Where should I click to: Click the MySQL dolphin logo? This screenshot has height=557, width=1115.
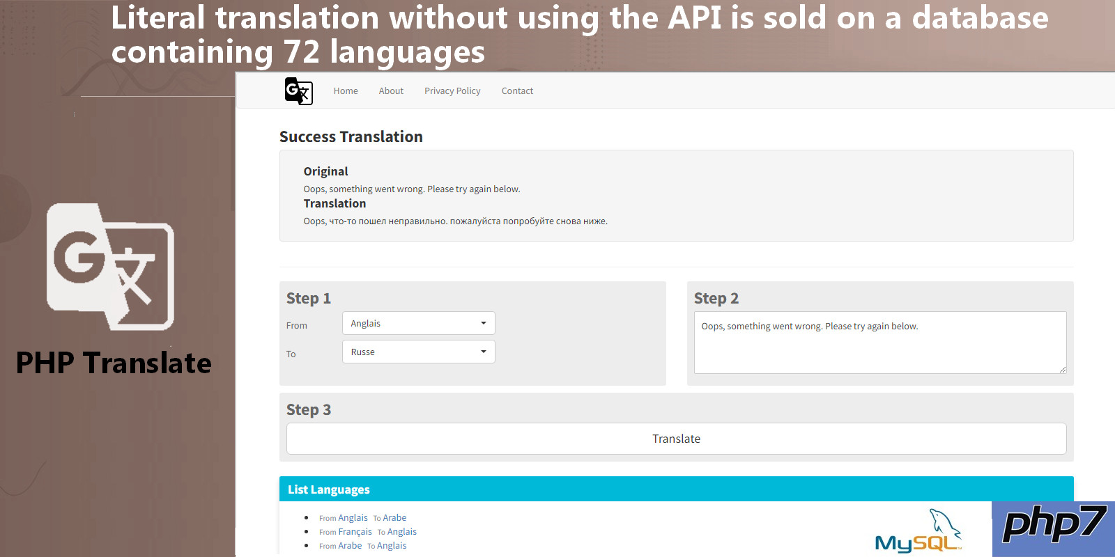(918, 532)
